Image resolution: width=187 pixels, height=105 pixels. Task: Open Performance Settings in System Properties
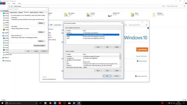coord(41,23)
